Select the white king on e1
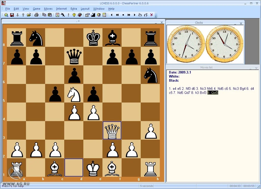Image resolution: width=261 pixels, height=189 pixels. tap(93, 167)
